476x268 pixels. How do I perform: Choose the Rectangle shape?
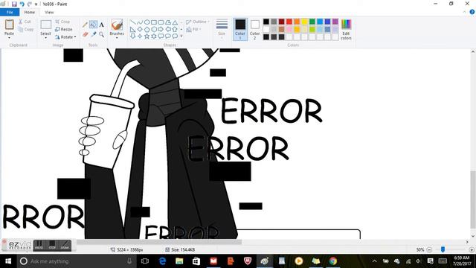pos(154,22)
